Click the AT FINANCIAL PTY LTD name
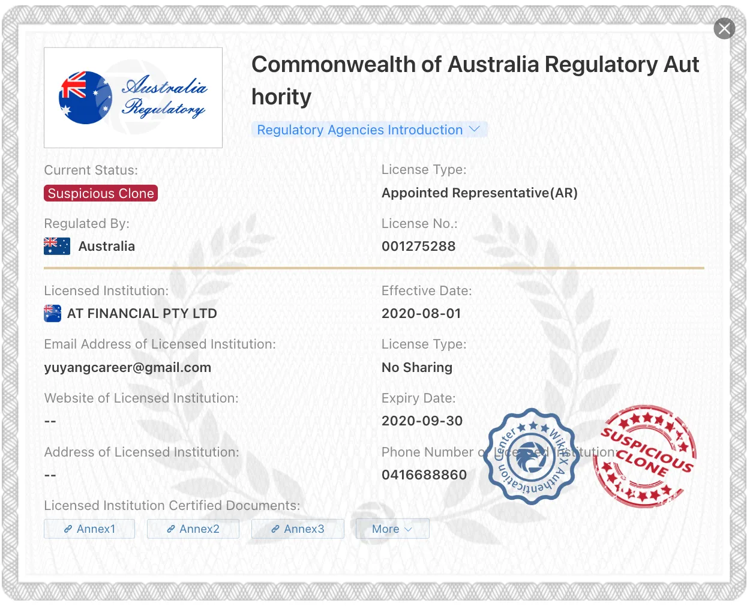The image size is (750, 606). (x=142, y=313)
